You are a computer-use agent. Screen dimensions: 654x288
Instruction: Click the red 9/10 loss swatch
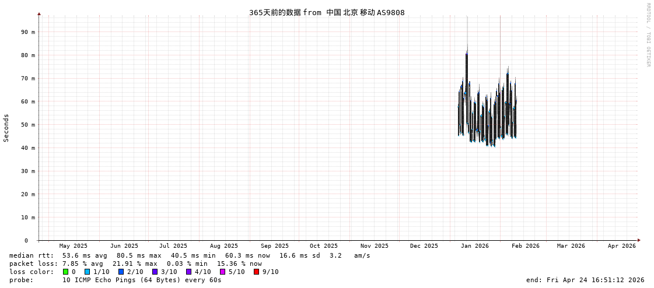click(x=257, y=272)
